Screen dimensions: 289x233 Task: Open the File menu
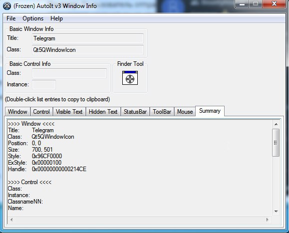point(11,18)
